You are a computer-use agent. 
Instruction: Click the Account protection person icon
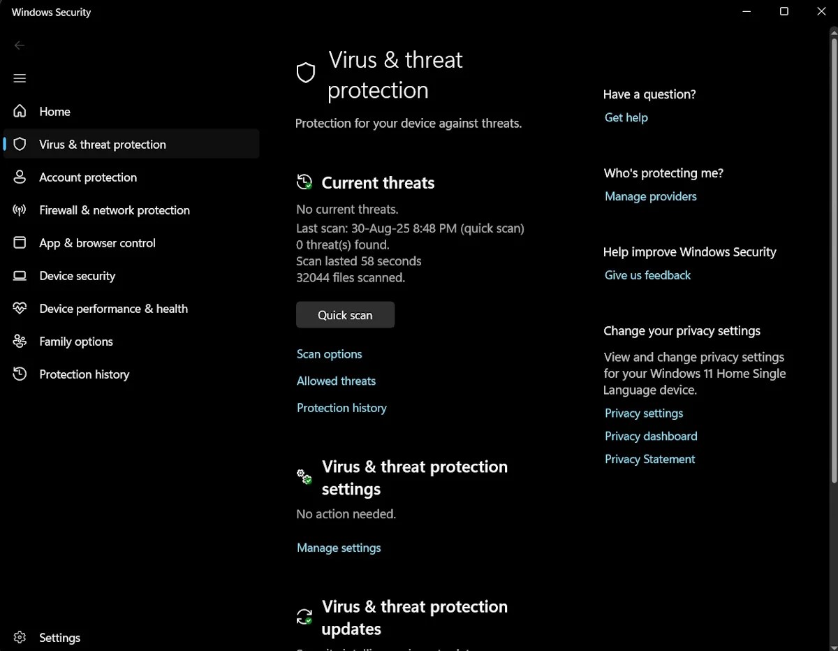[20, 177]
